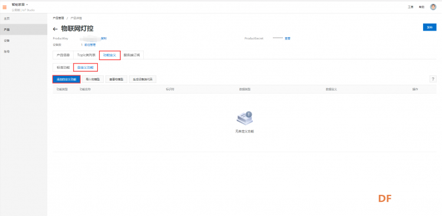Switch to the 功能定义 tab
Image resolution: width=442 pixels, height=216 pixels.
coord(110,55)
